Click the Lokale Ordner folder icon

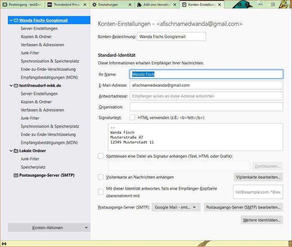16,150
